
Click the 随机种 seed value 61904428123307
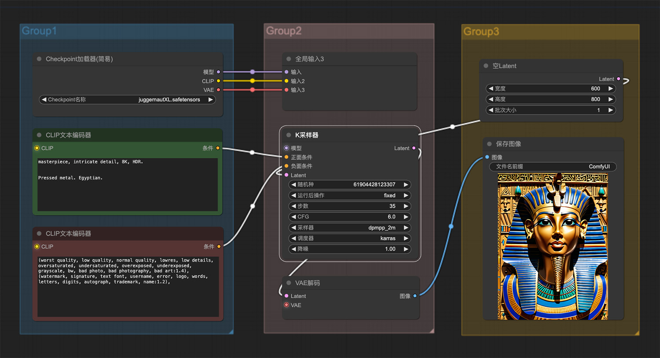pos(374,184)
